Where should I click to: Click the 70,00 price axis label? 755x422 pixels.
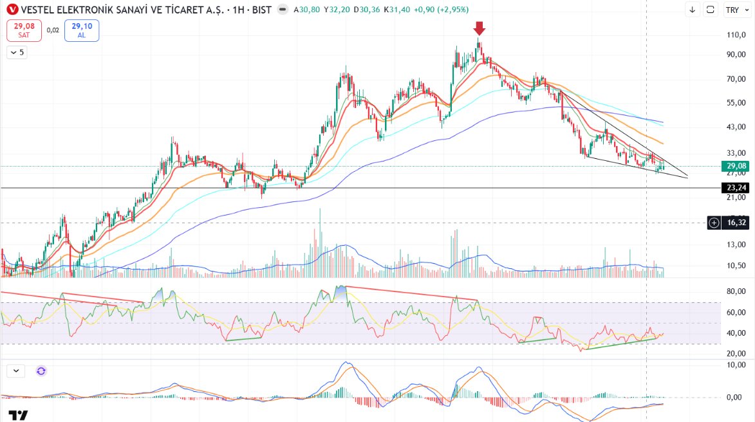pos(736,79)
